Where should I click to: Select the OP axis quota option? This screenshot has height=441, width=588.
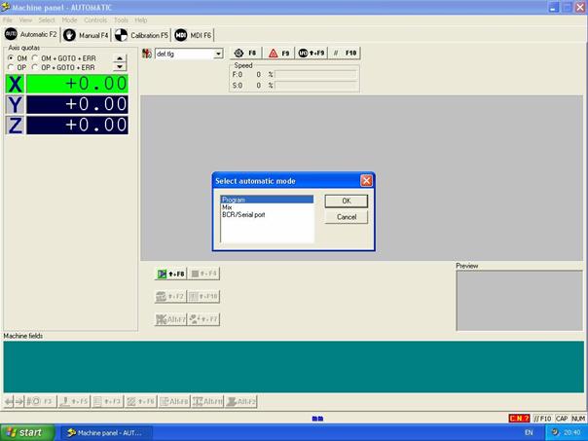11,67
